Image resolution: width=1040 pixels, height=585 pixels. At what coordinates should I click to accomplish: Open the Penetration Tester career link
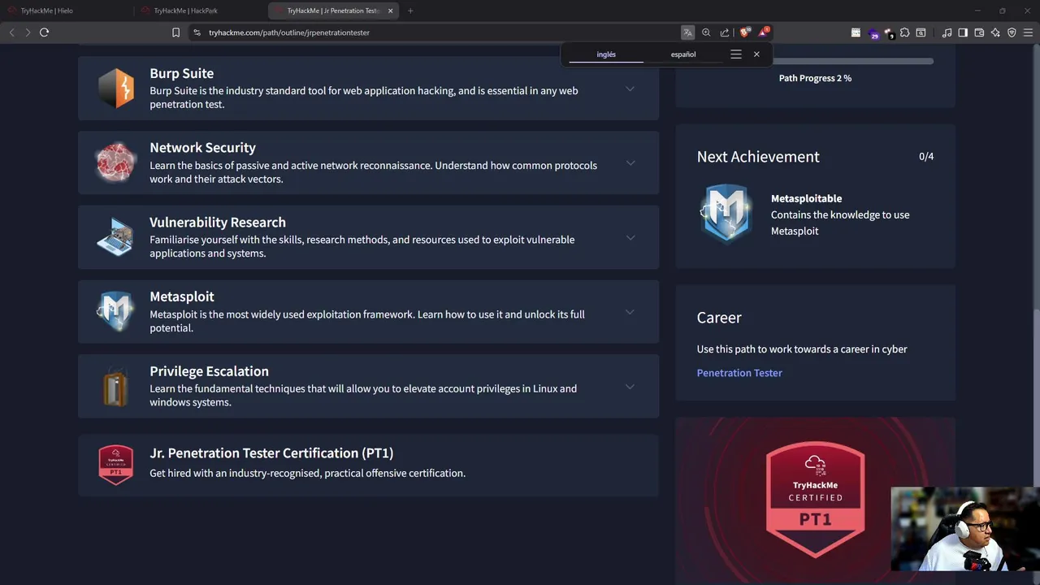[x=739, y=373]
